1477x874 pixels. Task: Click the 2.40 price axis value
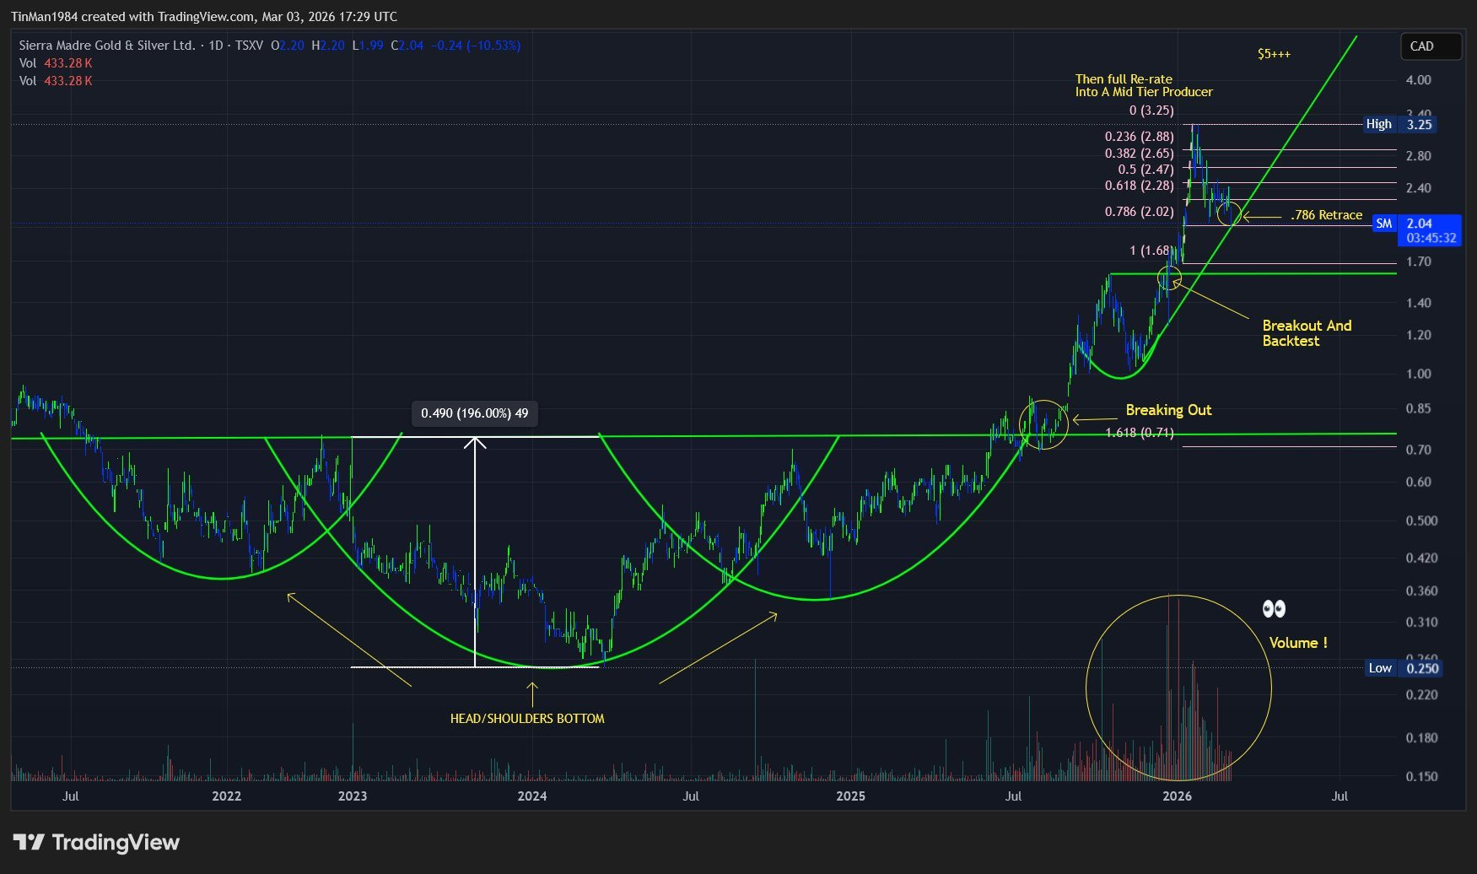pyautogui.click(x=1419, y=188)
